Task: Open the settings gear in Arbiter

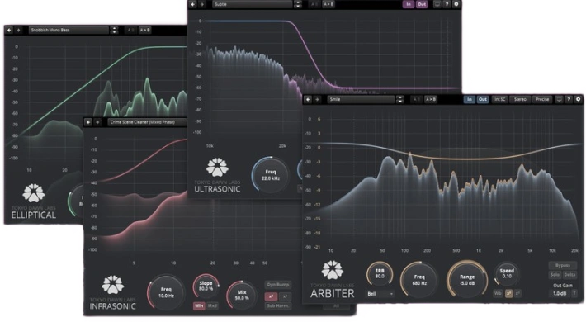Action: pyautogui.click(x=578, y=99)
